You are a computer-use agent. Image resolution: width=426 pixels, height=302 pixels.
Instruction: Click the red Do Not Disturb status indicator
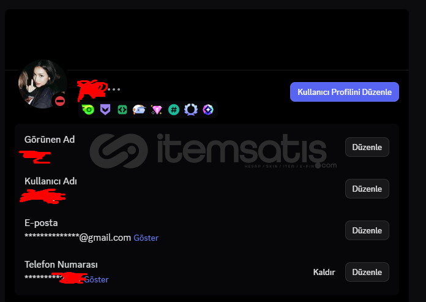coord(60,102)
